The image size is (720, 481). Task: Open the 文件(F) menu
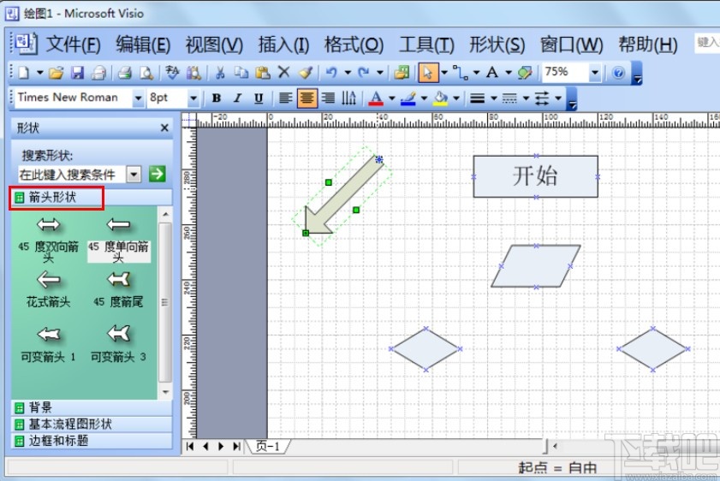(73, 45)
